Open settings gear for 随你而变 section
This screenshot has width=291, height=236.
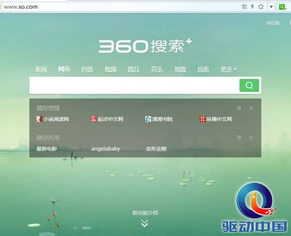click(x=239, y=138)
